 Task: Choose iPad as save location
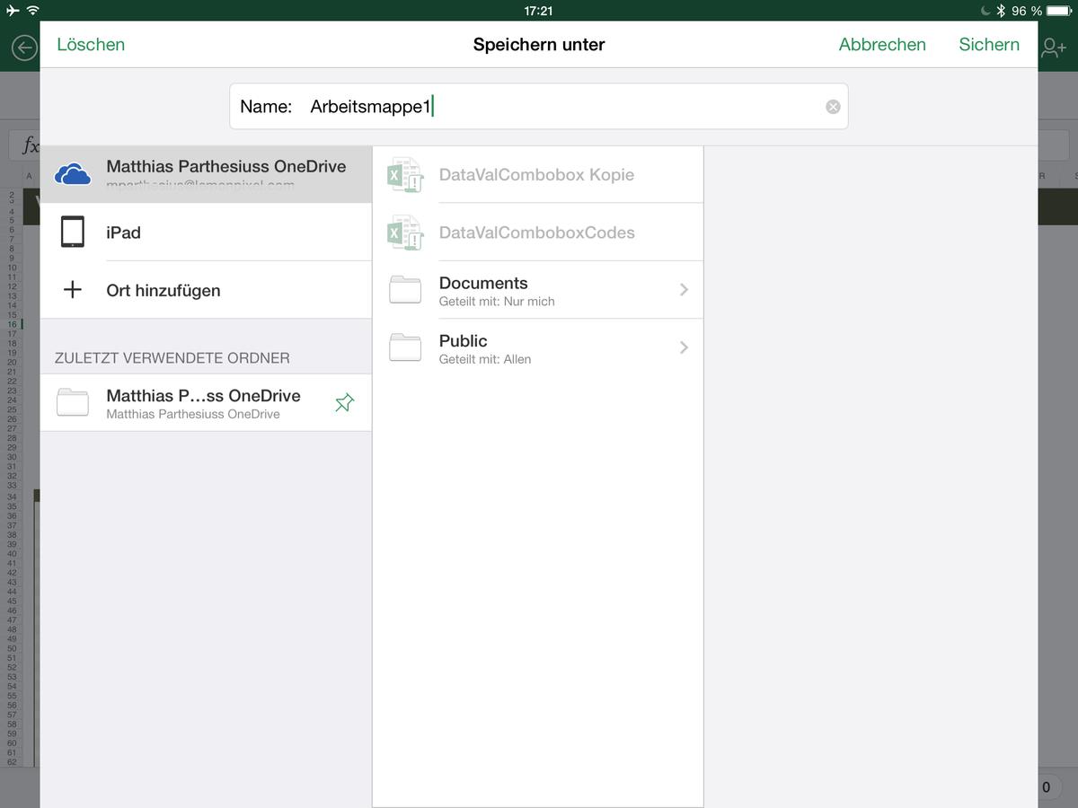click(x=206, y=232)
